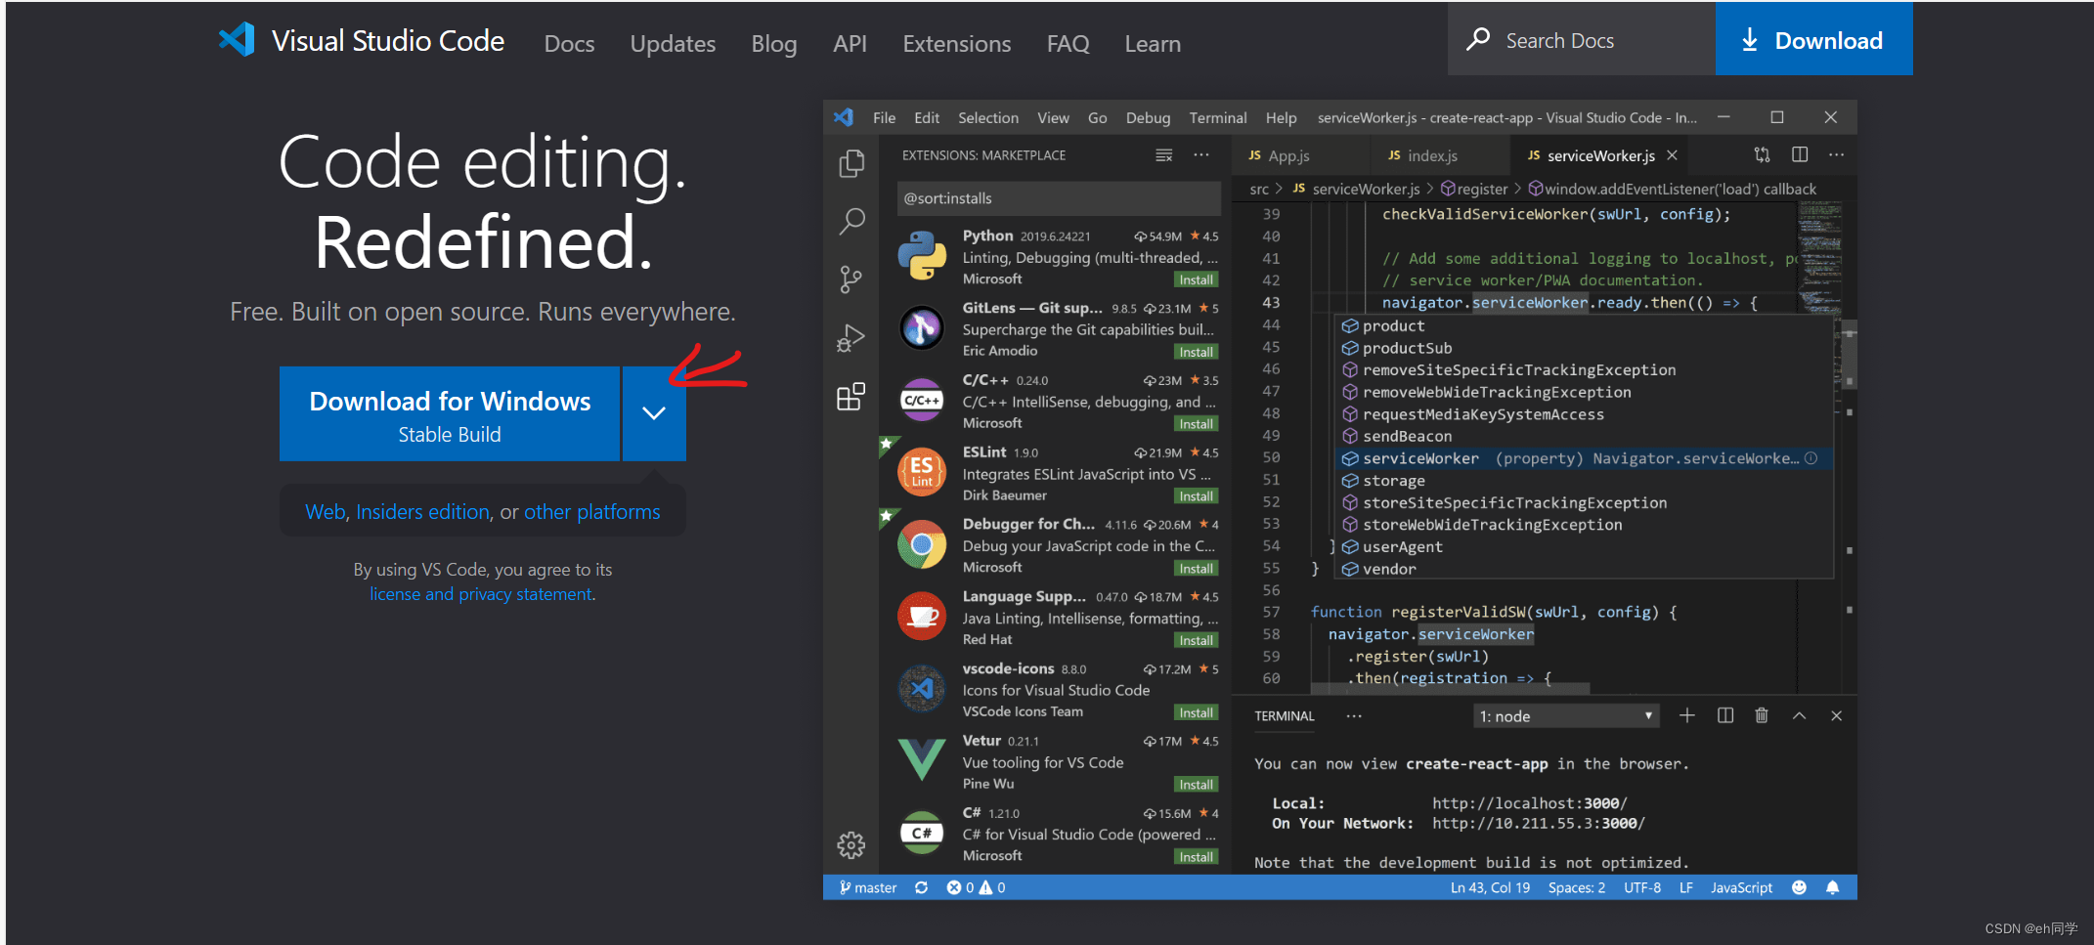Open the Edit menu
Image resolution: width=2094 pixels, height=945 pixels.
pyautogui.click(x=927, y=117)
